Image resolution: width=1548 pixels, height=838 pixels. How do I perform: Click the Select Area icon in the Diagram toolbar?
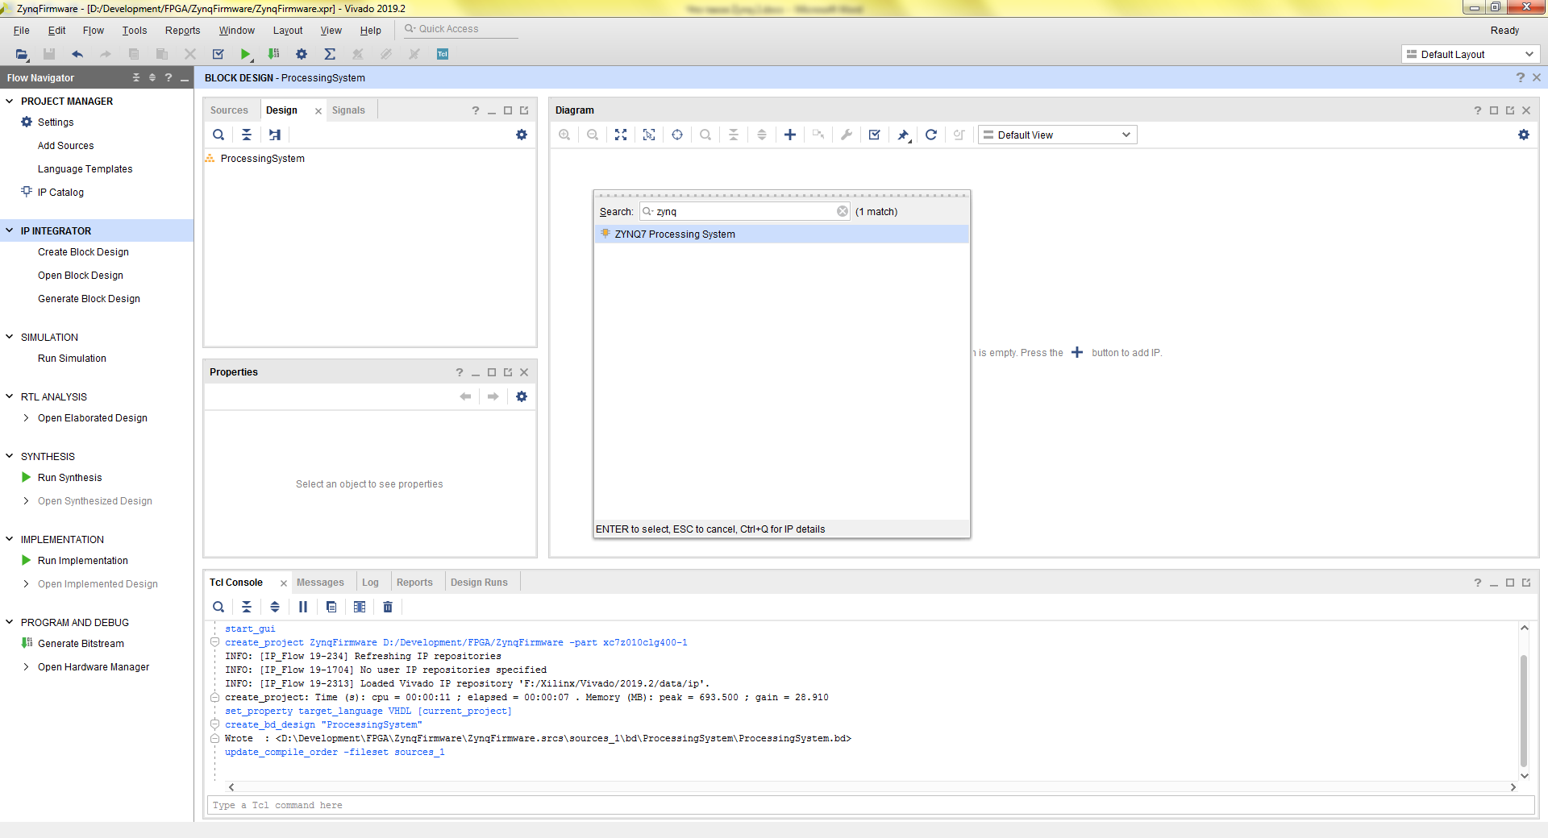point(649,135)
